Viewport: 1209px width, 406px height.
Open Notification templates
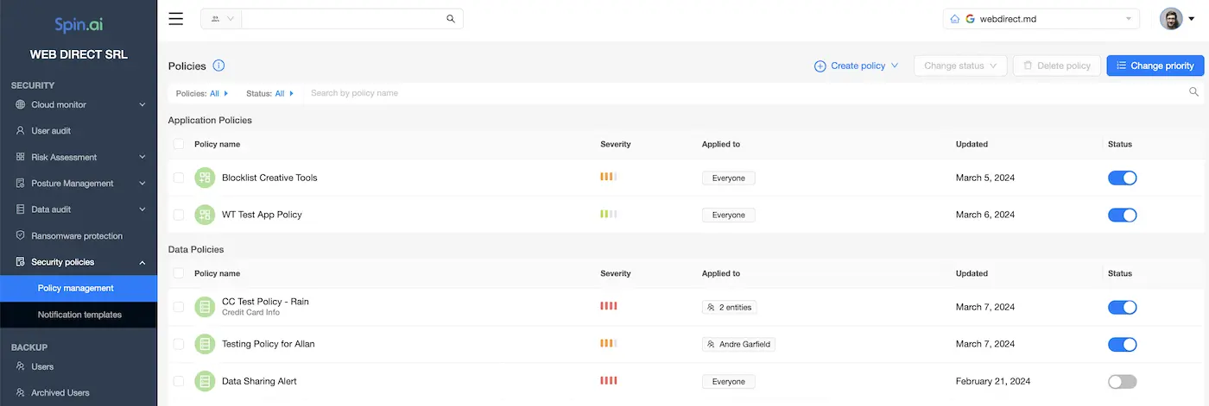pos(79,315)
